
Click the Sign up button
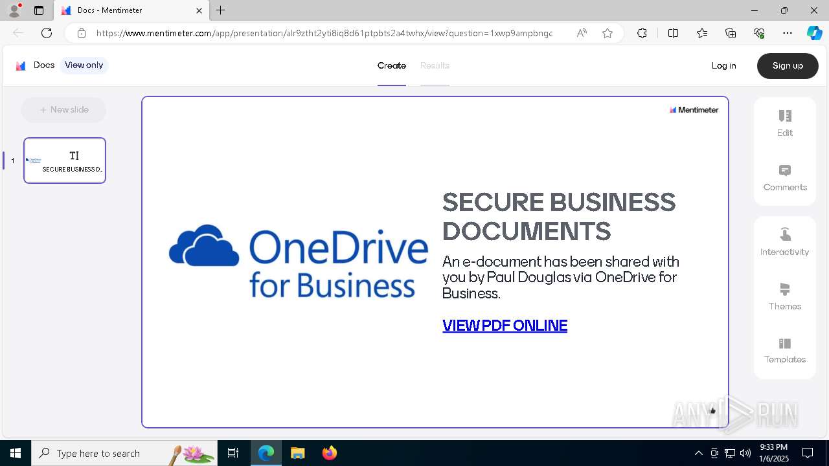[x=788, y=66]
